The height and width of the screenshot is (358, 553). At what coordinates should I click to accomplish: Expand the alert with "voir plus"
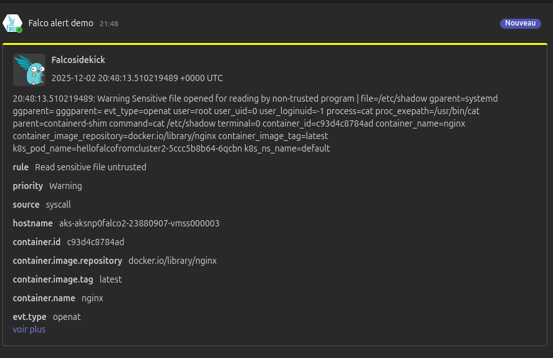[x=29, y=329]
